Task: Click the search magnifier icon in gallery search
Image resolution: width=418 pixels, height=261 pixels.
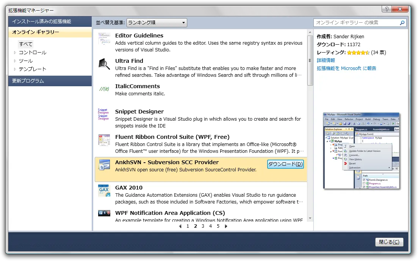Action: coord(402,23)
